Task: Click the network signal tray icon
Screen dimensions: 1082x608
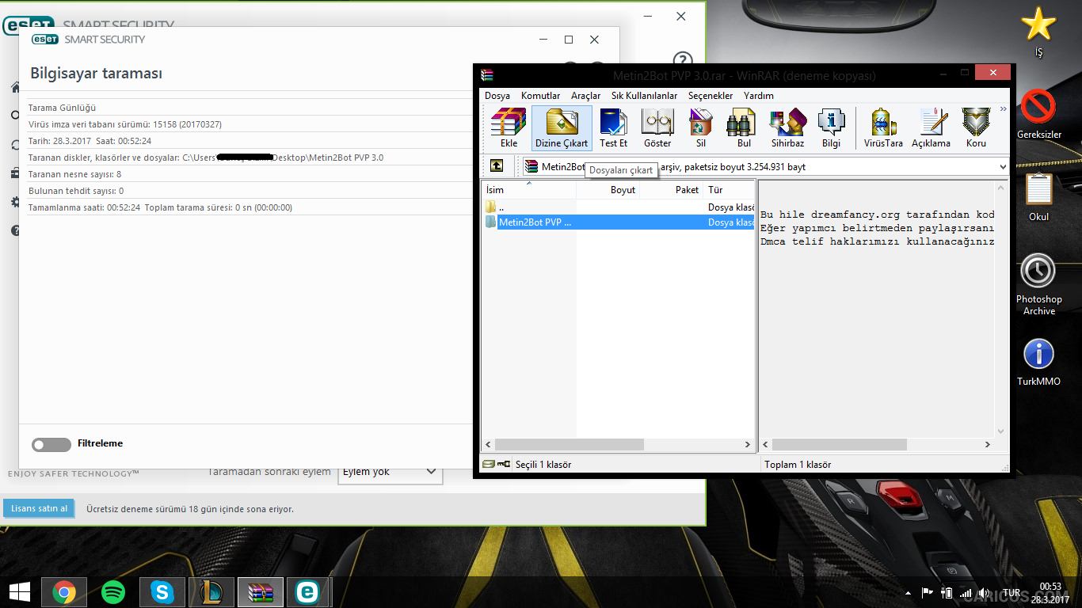Action: pos(966,592)
